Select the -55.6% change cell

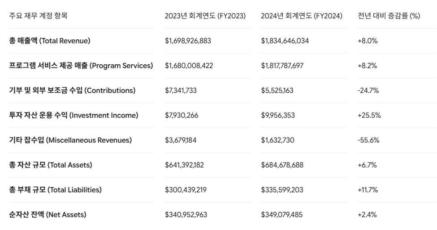point(368,140)
